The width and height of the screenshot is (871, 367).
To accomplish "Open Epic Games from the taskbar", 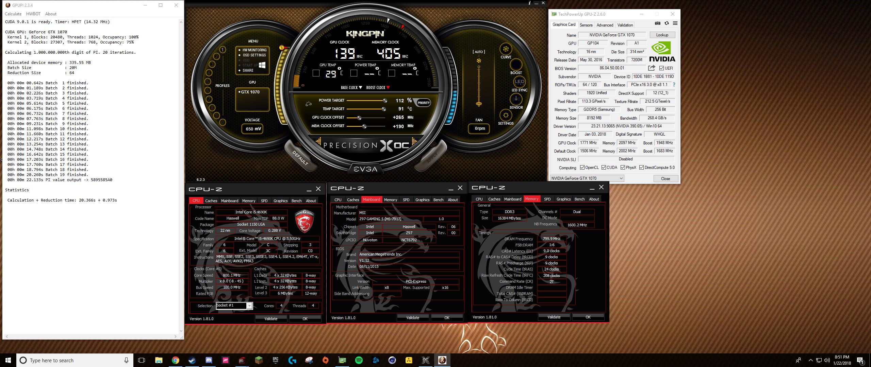I will click(275, 360).
